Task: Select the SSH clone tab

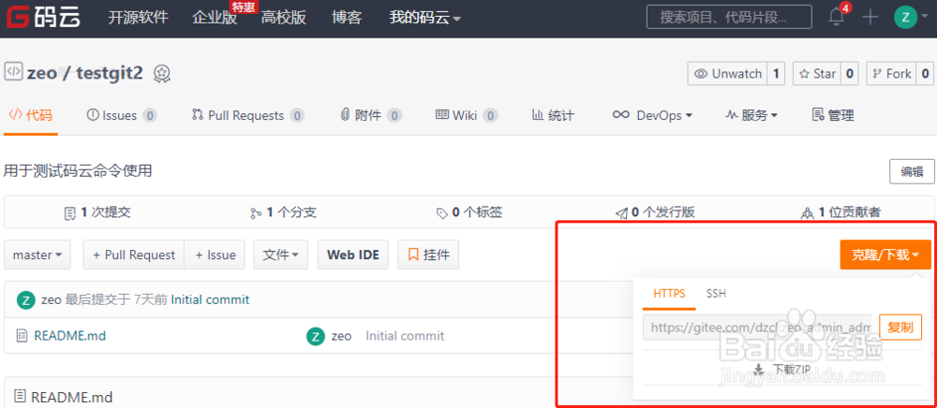Action: [x=716, y=294]
